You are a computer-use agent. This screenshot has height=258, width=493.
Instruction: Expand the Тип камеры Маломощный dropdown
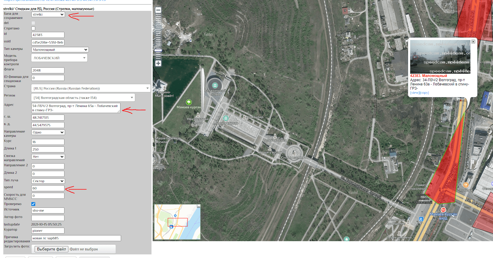click(60, 50)
